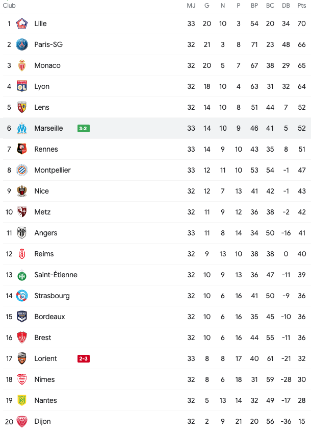
Task: Select the Nice team name
Action: [42, 191]
